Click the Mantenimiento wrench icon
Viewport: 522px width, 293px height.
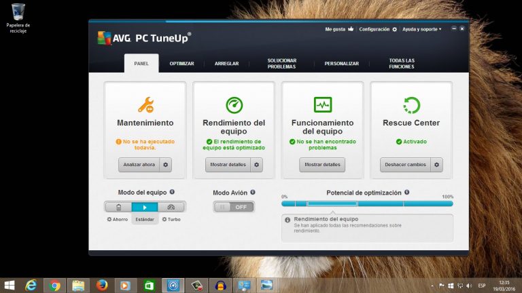click(145, 105)
